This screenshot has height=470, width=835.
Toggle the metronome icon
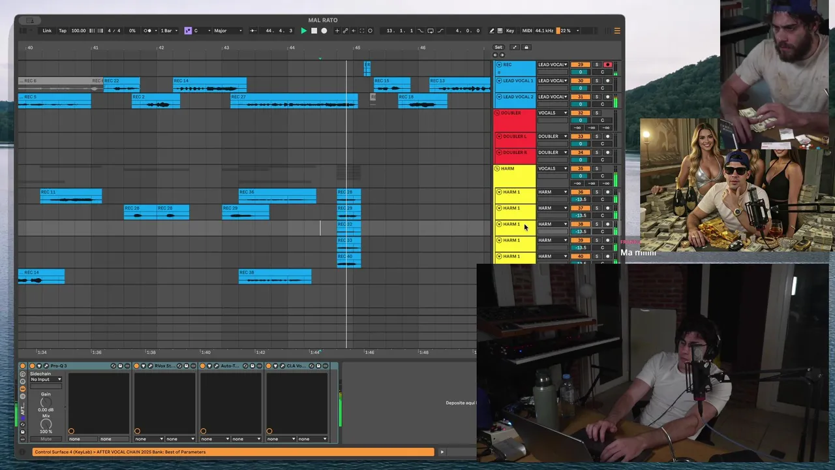point(147,31)
